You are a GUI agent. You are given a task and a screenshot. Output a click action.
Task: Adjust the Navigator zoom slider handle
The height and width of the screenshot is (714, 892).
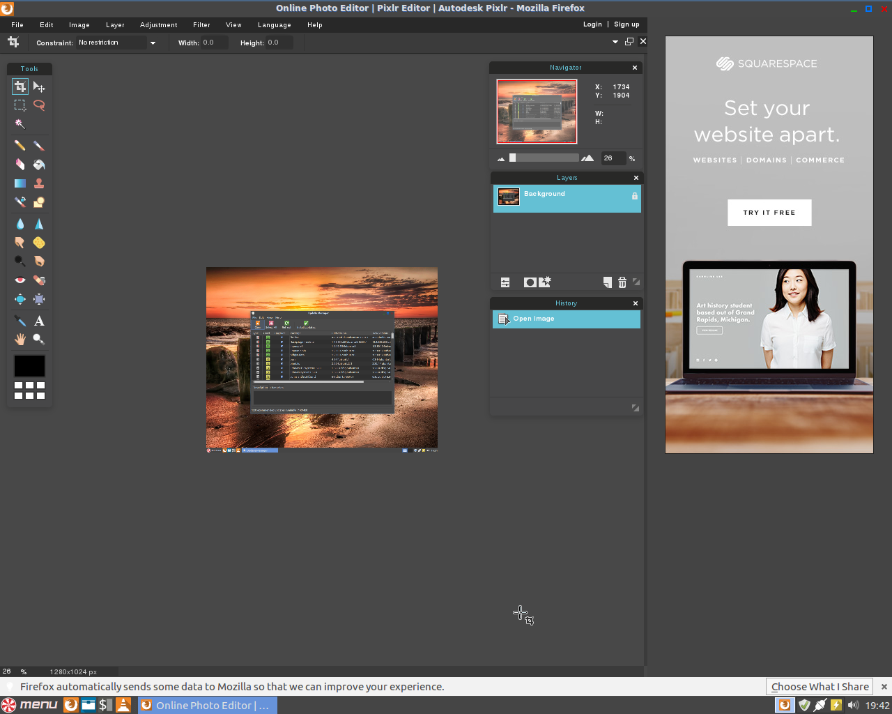tap(513, 158)
